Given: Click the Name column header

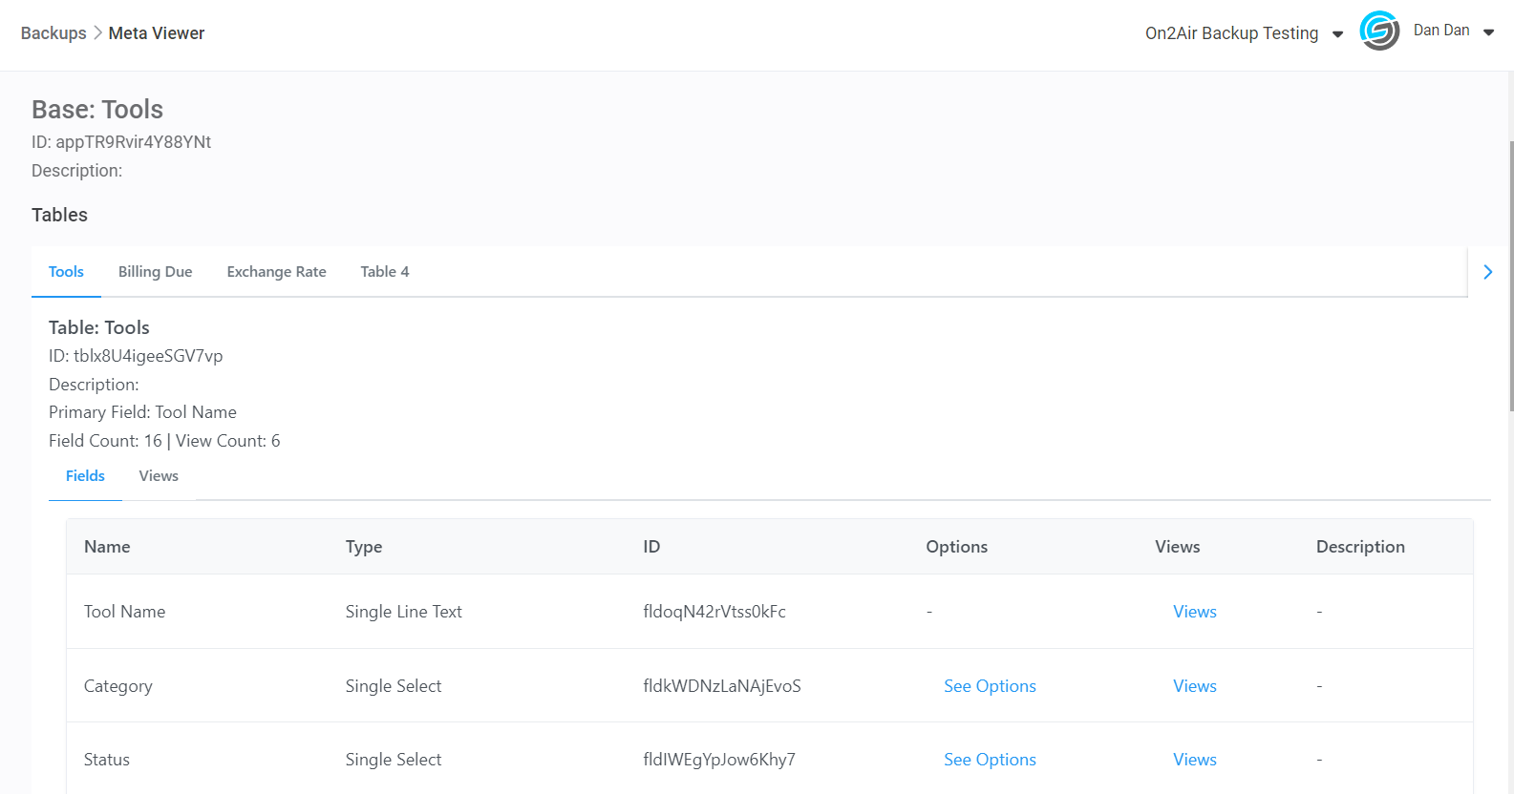Looking at the screenshot, I should pos(107,547).
